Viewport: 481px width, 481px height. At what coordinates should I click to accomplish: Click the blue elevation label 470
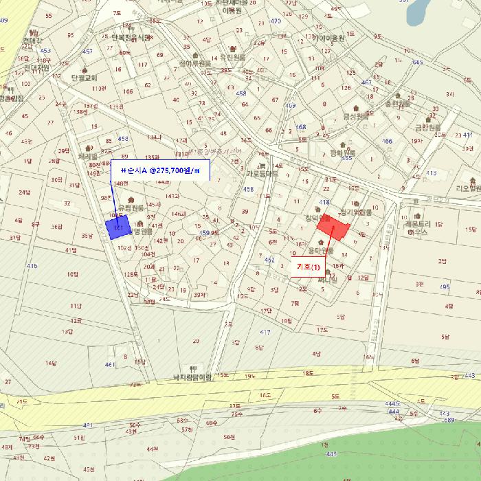click(x=276, y=21)
